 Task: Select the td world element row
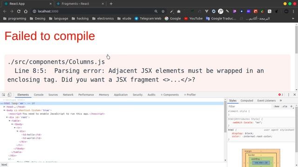(32, 138)
